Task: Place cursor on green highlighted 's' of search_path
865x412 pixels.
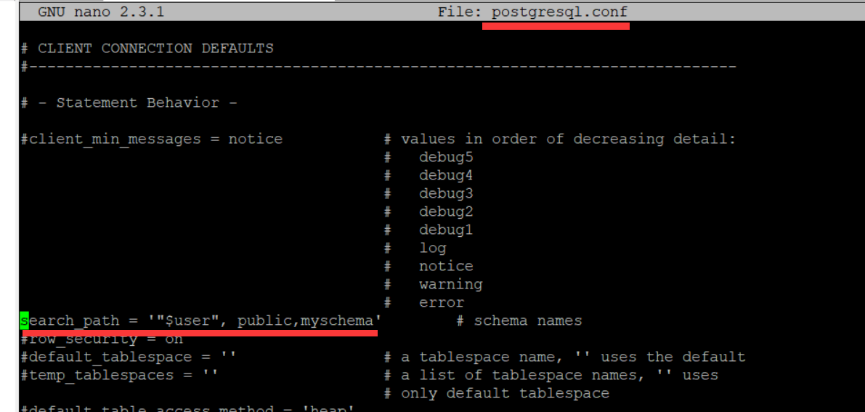Action: tap(24, 320)
